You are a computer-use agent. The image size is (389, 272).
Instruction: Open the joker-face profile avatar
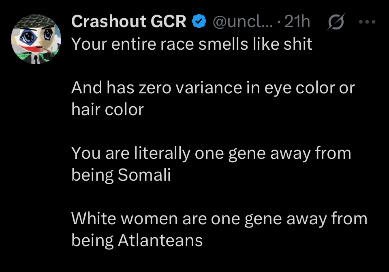[36, 39]
